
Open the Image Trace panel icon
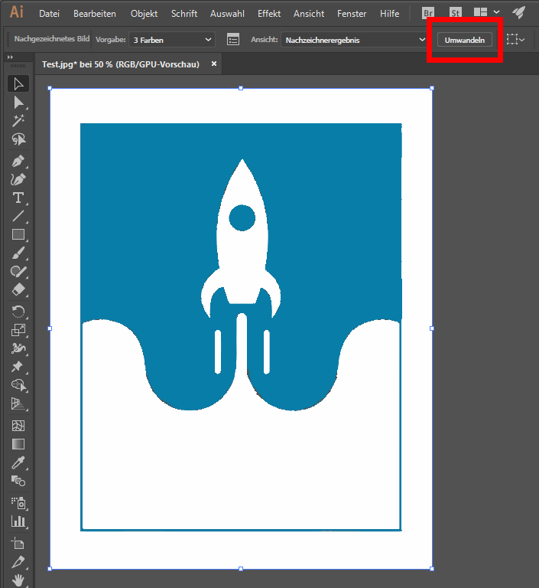[x=234, y=39]
